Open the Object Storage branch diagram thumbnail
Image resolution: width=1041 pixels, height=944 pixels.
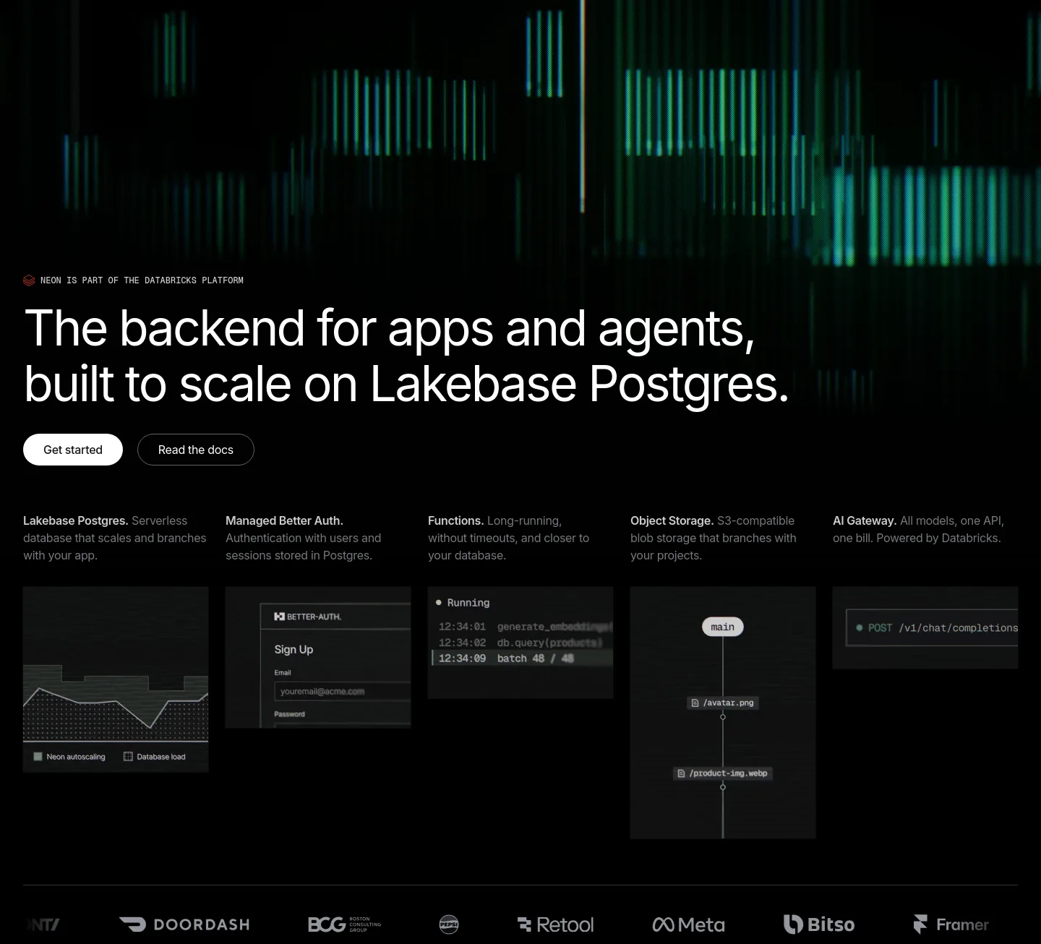[x=723, y=713]
